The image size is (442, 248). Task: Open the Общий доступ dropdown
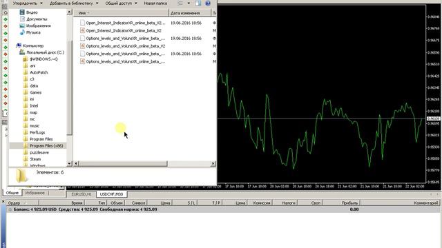[121, 3]
